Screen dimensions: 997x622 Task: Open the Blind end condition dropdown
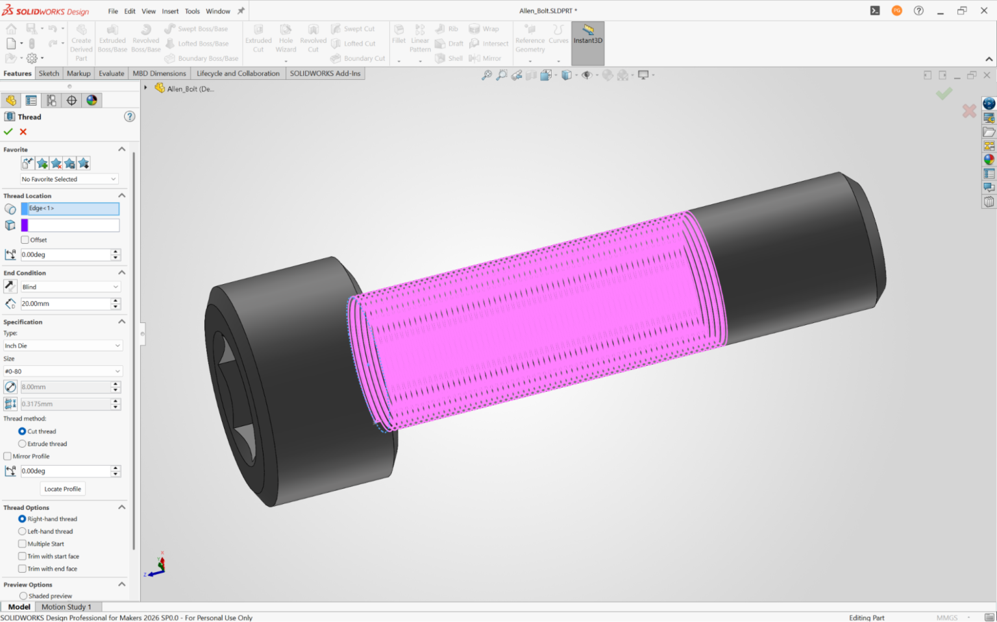(x=71, y=287)
